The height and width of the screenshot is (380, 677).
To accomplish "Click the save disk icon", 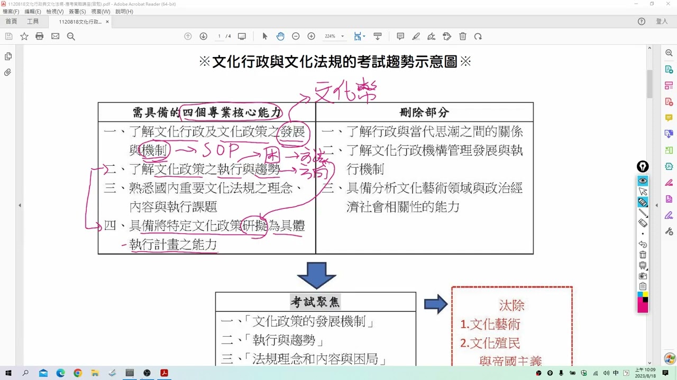I will tap(8, 36).
